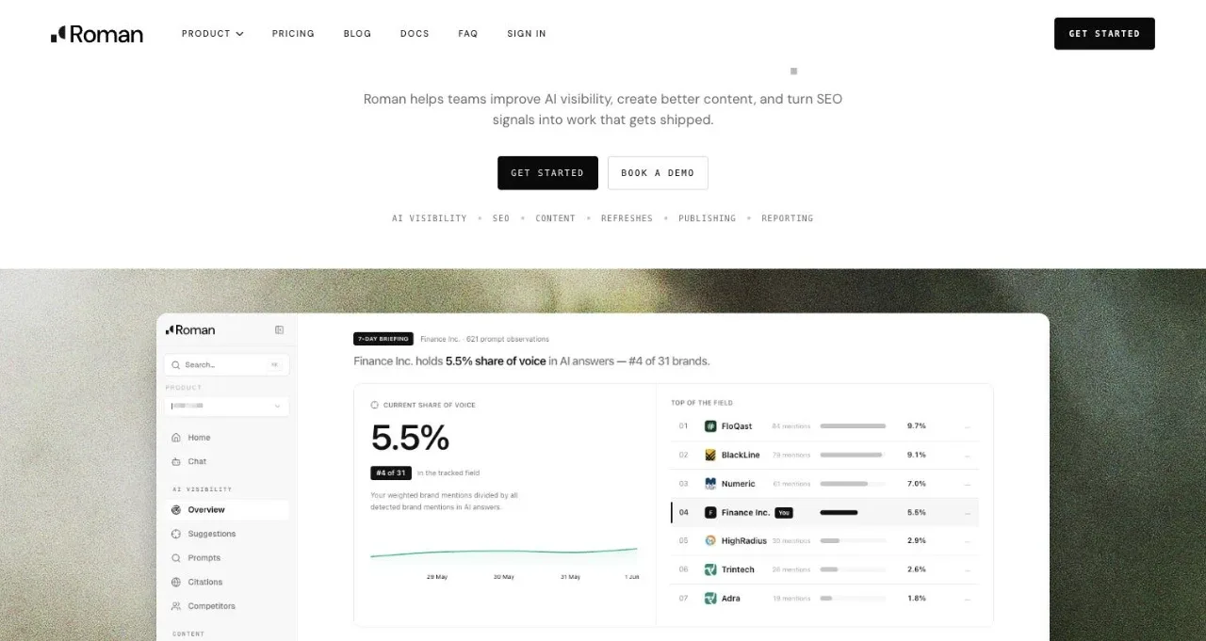Select the Overview item icon in the sidebar

tap(176, 510)
